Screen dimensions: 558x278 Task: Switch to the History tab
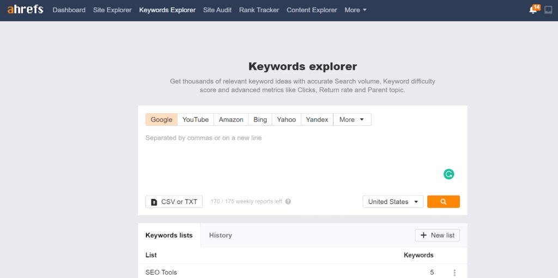[x=221, y=235]
